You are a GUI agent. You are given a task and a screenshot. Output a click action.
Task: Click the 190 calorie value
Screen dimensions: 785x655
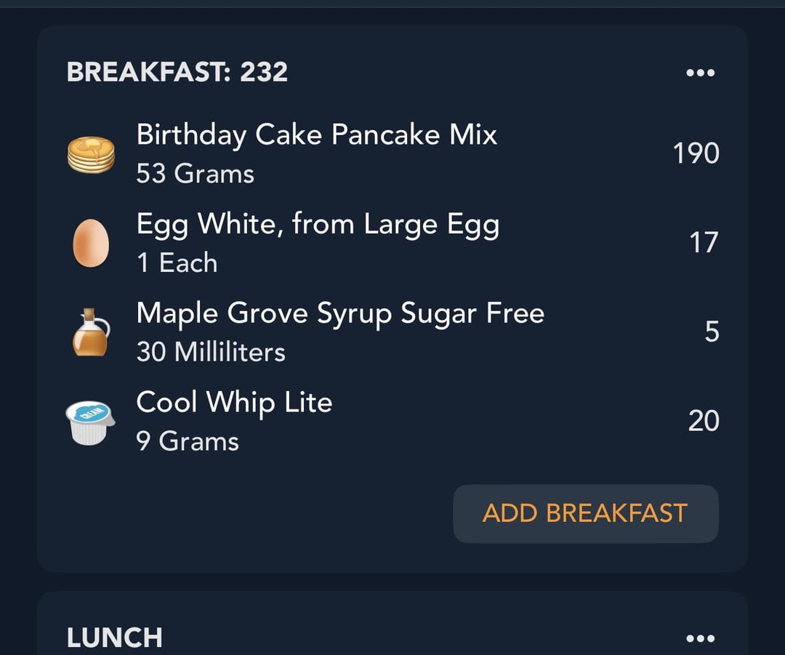coord(696,153)
